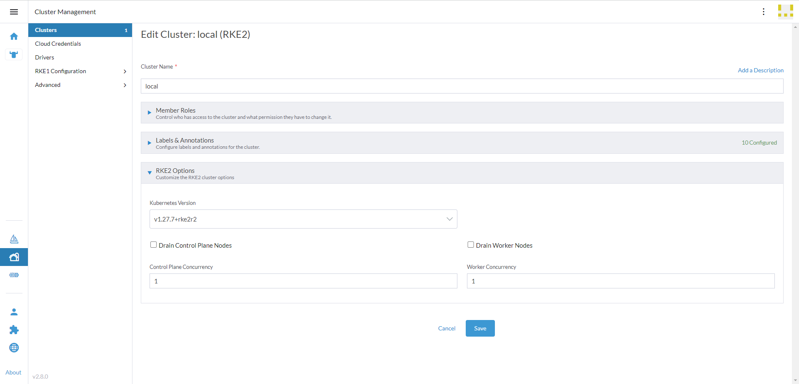799x384 pixels.
Task: Go to the Home icon in sidebar
Action: click(x=14, y=37)
